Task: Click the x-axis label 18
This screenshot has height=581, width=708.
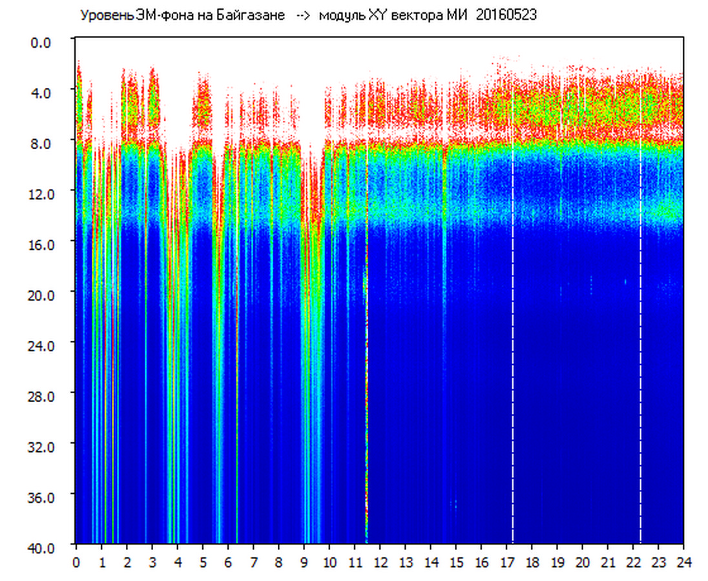Action: [x=532, y=562]
